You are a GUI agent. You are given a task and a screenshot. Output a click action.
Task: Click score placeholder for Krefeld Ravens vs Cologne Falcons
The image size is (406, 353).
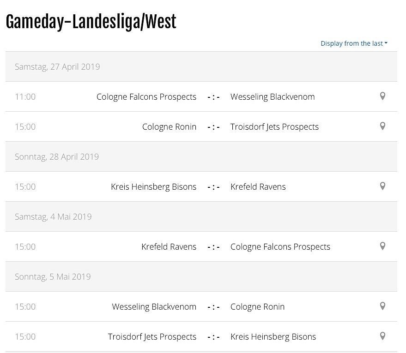[x=213, y=247]
